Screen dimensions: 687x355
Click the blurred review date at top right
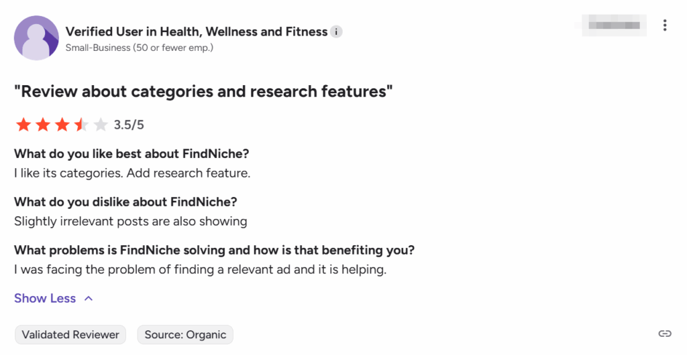(615, 25)
